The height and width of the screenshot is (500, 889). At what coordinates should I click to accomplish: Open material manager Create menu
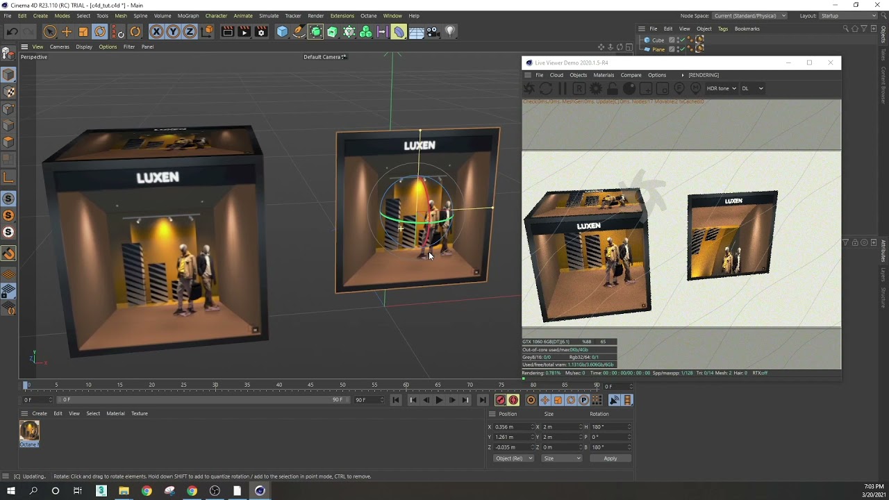(x=40, y=413)
